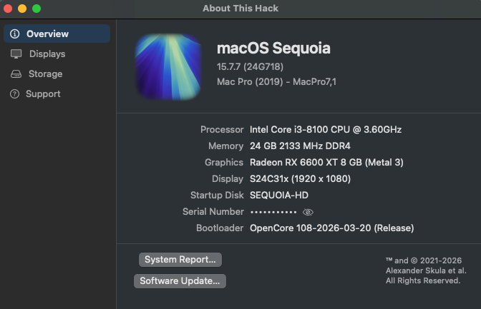Reveal the serial number with eye icon
The width and height of the screenshot is (481, 309).
308,212
